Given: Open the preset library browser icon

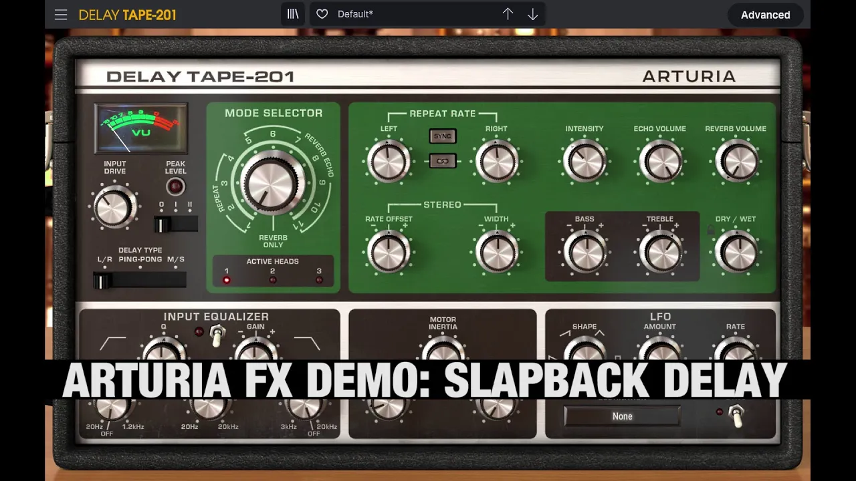Looking at the screenshot, I should pos(293,14).
